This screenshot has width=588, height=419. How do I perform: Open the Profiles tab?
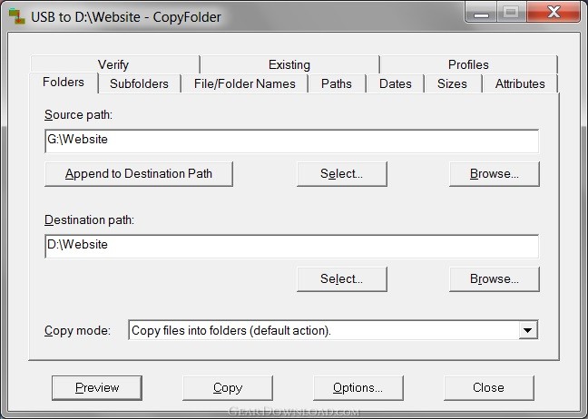pyautogui.click(x=468, y=64)
